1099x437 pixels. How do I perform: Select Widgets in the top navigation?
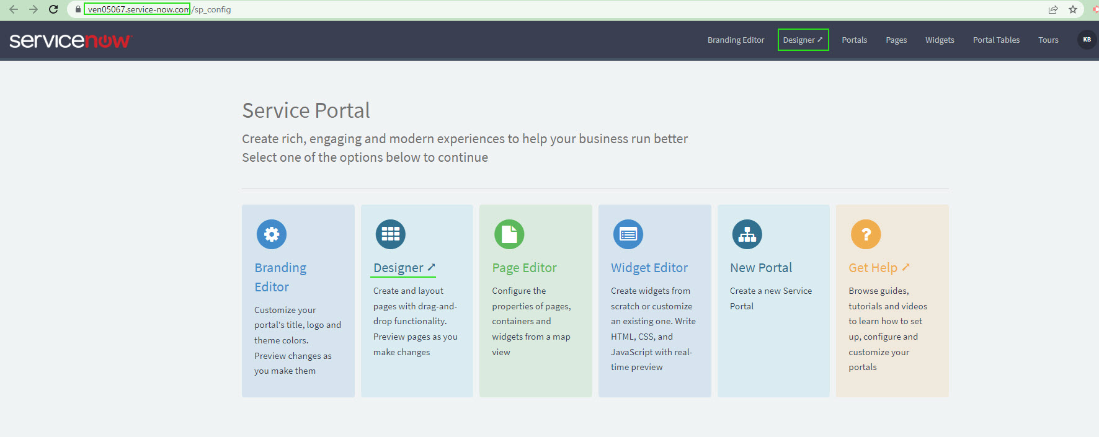(x=940, y=40)
